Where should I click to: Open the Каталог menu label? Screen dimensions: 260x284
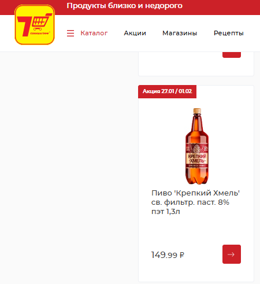coord(94,33)
